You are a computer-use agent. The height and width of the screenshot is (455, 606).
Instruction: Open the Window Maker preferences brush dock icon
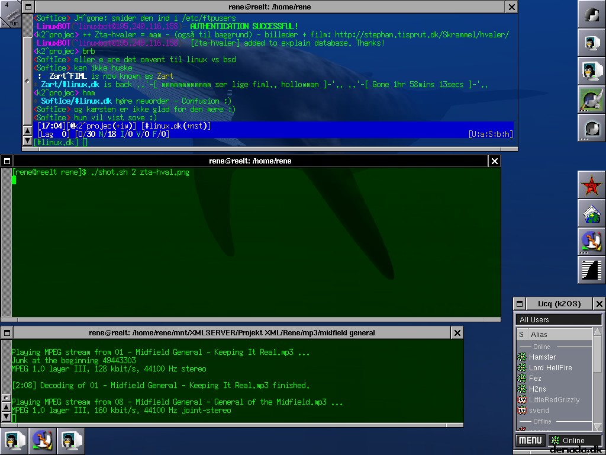pyautogui.click(x=591, y=100)
